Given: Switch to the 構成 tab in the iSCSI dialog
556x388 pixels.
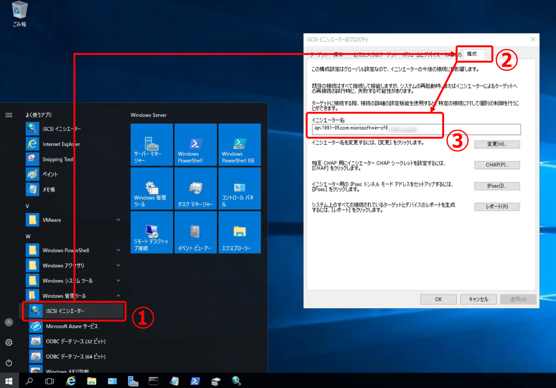Looking at the screenshot, I should [x=474, y=54].
